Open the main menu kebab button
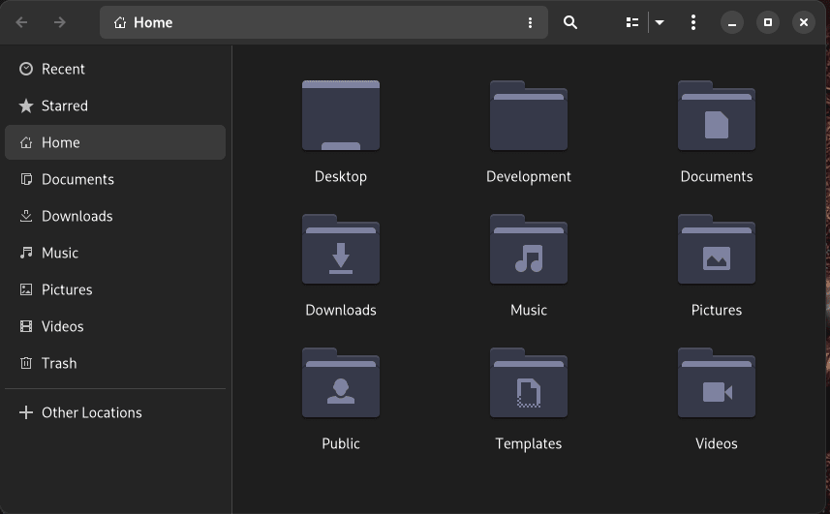 coord(693,22)
